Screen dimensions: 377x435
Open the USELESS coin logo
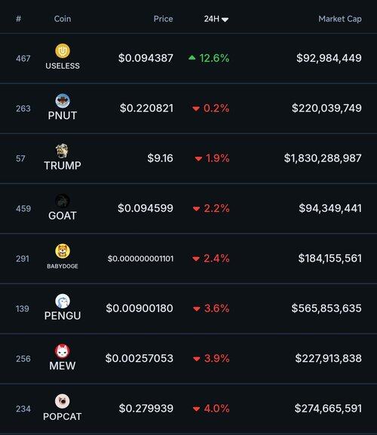(63, 51)
